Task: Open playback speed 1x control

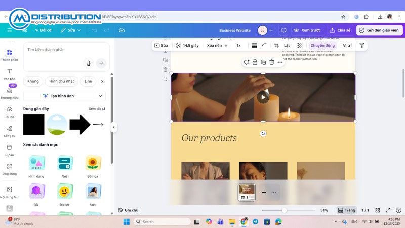Action: pos(238,46)
